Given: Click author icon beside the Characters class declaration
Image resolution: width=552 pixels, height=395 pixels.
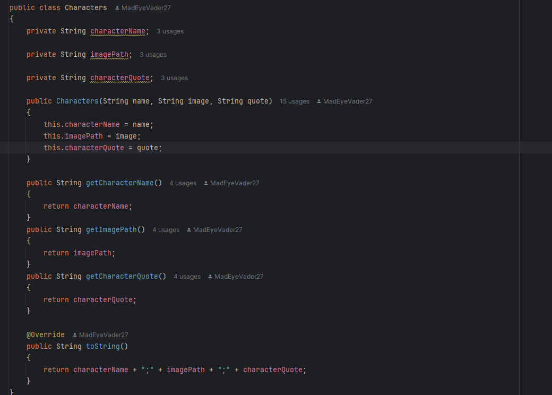Looking at the screenshot, I should click(117, 8).
